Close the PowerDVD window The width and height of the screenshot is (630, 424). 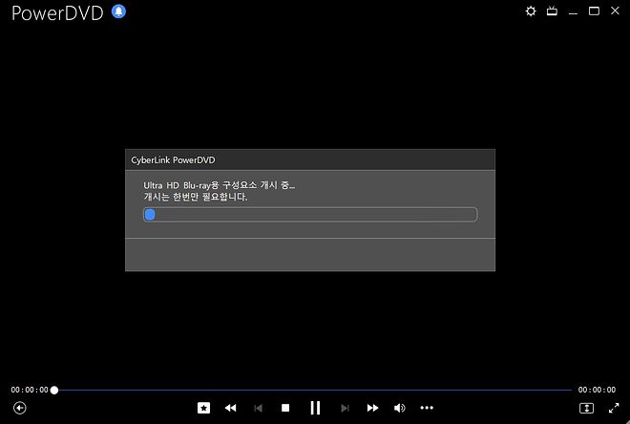tap(615, 11)
